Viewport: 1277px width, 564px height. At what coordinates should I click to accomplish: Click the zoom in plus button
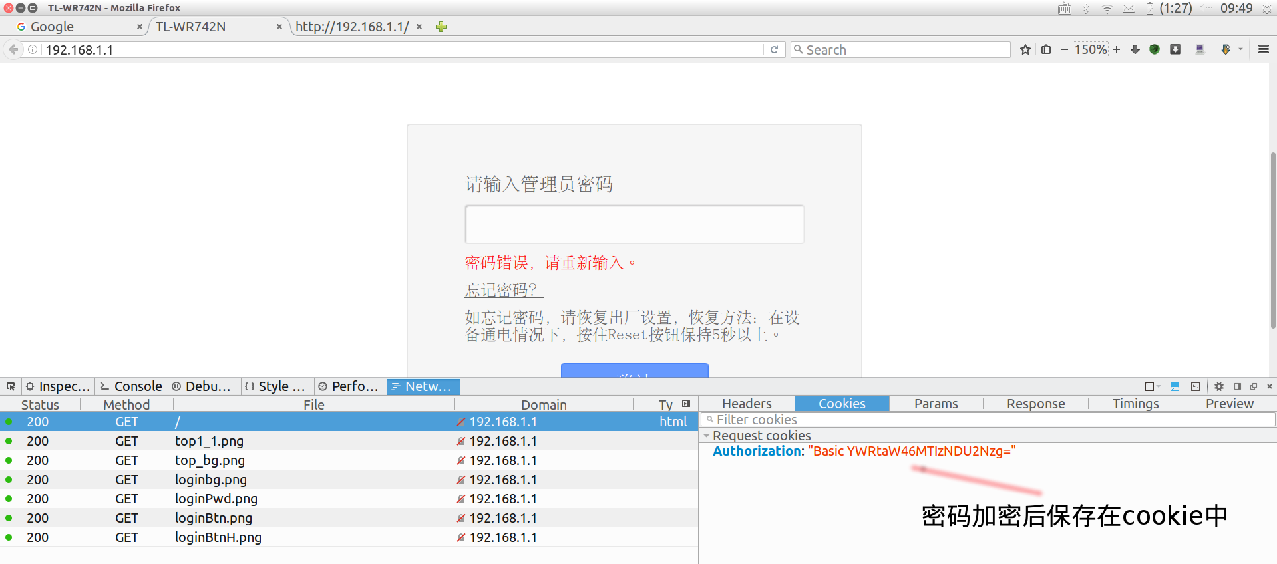(1117, 50)
